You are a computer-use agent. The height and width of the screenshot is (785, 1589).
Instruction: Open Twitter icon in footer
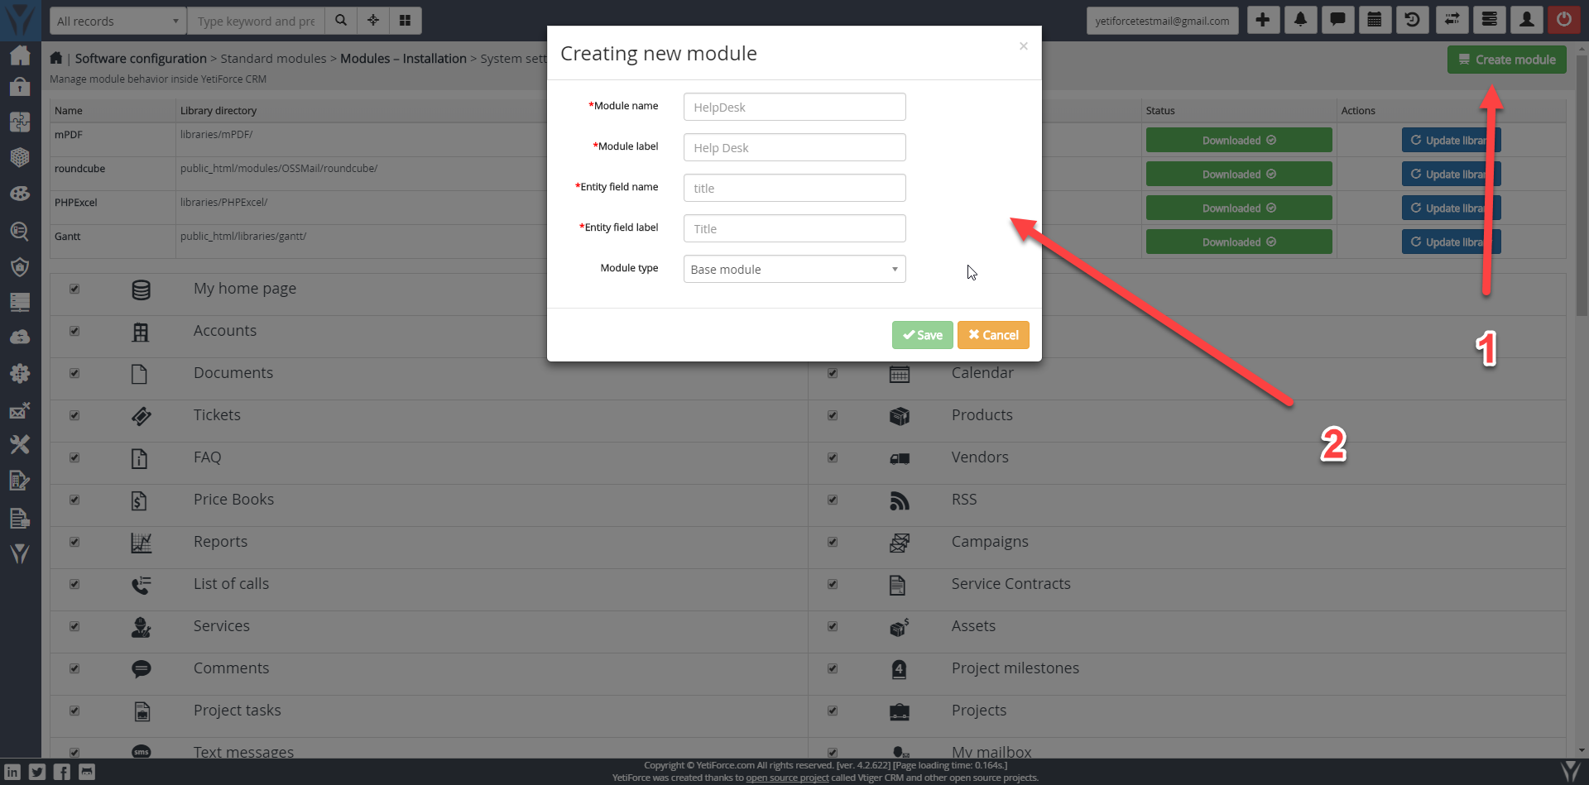37,772
